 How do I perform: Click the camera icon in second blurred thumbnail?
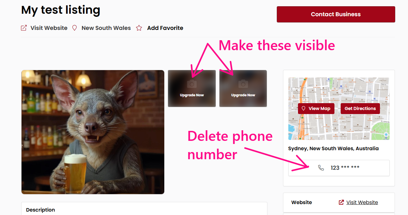pos(243,84)
